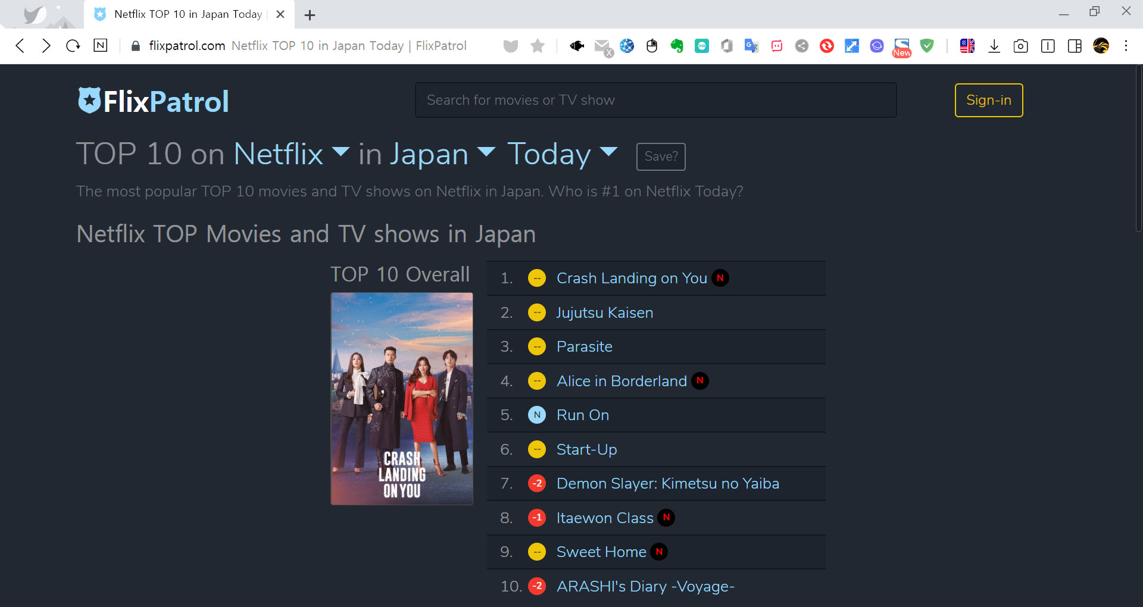Bookmark this page with the star
This screenshot has width=1143, height=607.
(x=538, y=46)
